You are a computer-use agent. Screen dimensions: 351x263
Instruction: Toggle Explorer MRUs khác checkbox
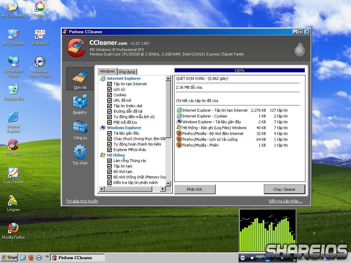(x=109, y=150)
